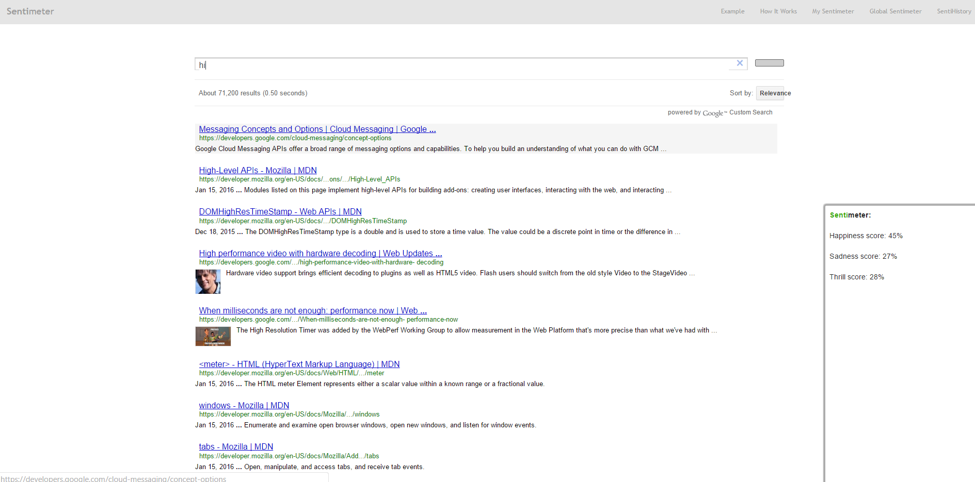Open 'DOMHighResTimeStamp - Web APIs' result
Image resolution: width=975 pixels, height=482 pixels.
tap(280, 211)
